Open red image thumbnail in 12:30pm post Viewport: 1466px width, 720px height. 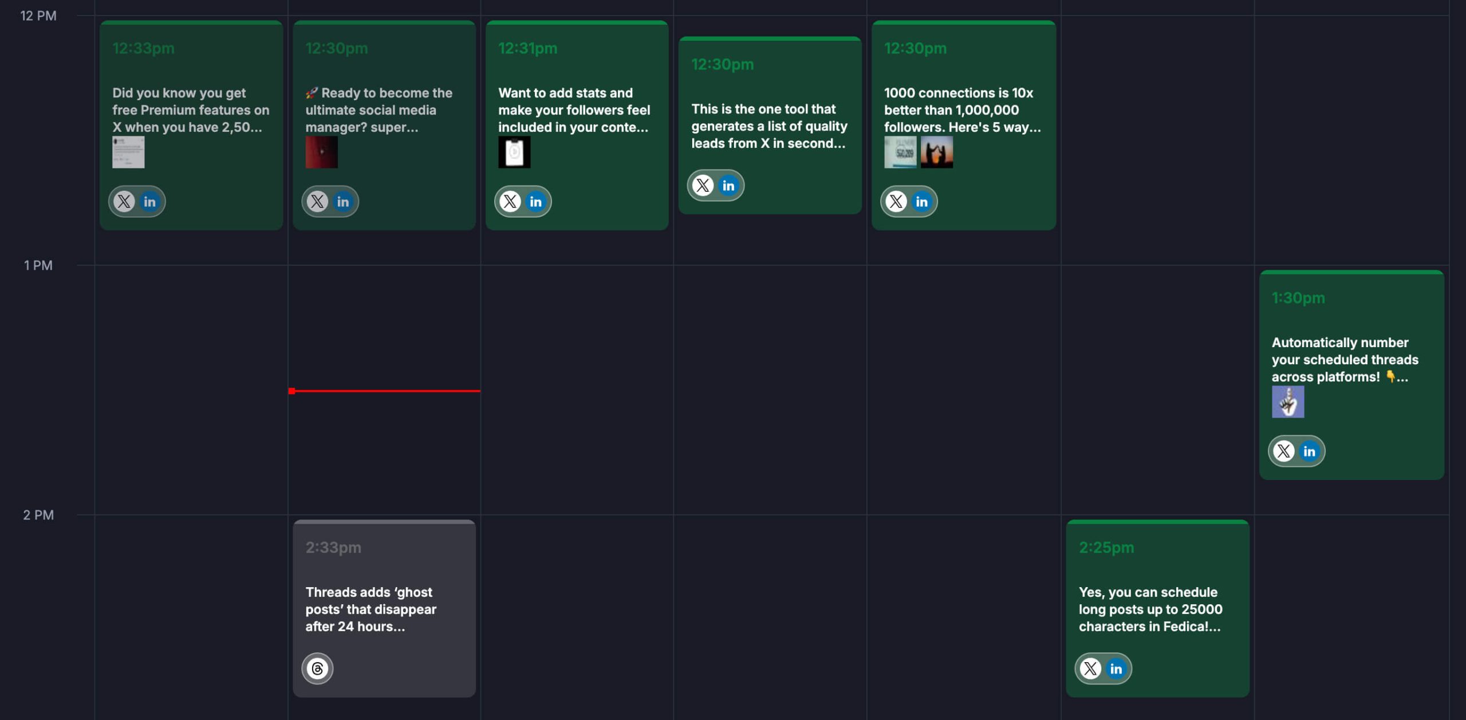click(x=321, y=152)
